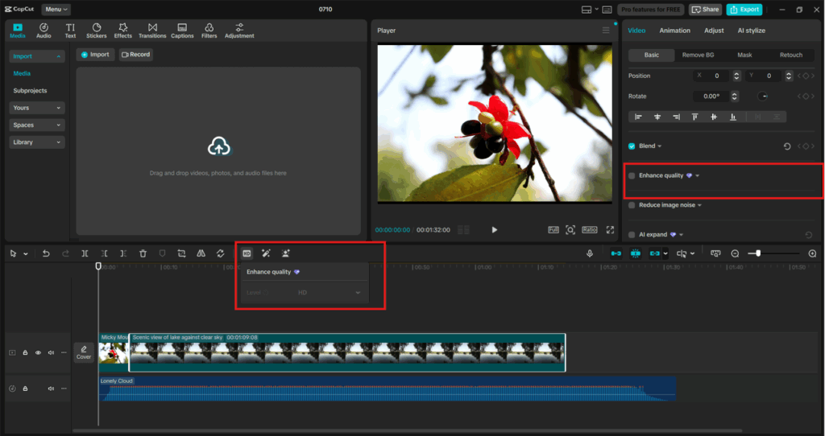
Task: Toggle auto snapping
Action: point(636,253)
